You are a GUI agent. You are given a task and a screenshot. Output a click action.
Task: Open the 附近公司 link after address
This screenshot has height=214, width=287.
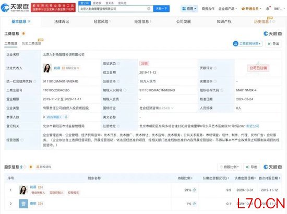253,126
